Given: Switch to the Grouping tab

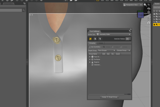Looking at the screenshot, I should pyautogui.click(x=92, y=43).
